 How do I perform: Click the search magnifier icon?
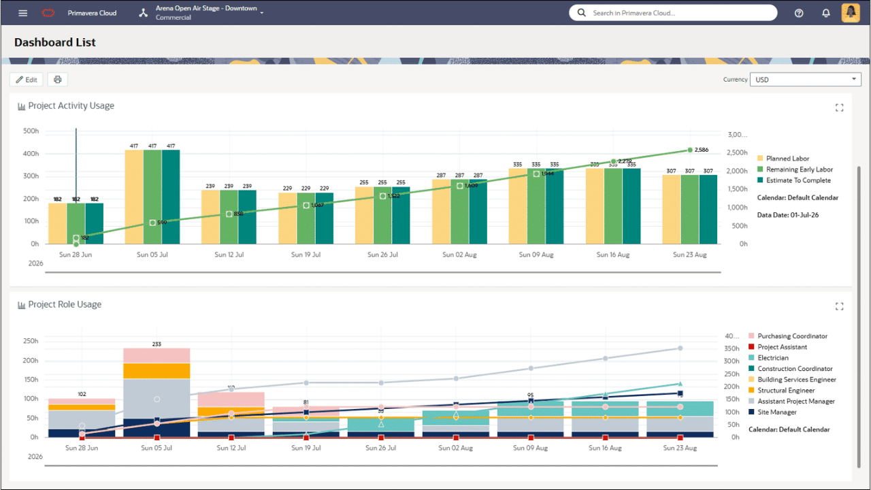[581, 13]
